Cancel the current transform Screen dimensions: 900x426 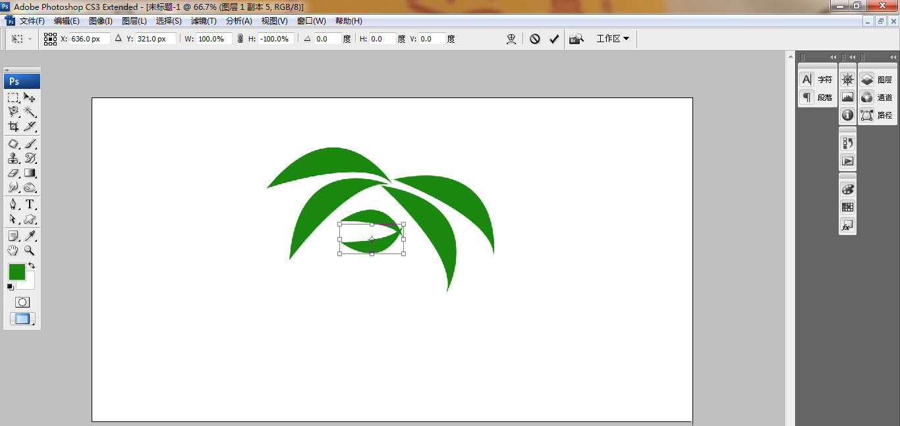535,39
